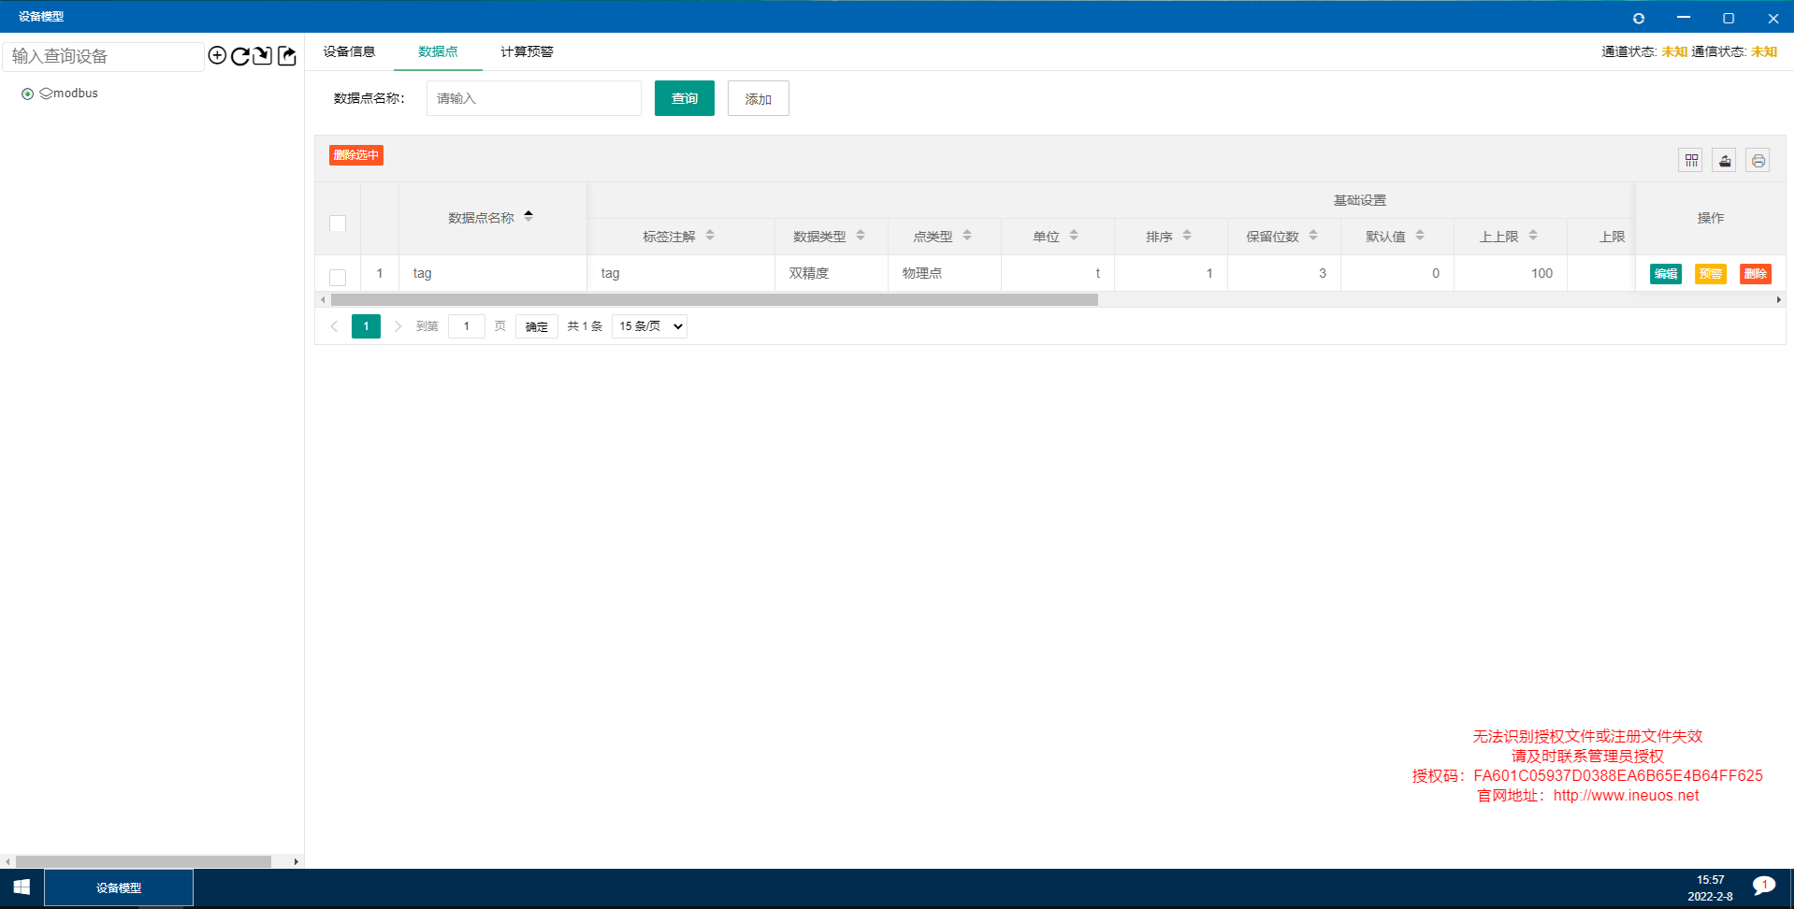This screenshot has height=909, width=1794.
Task: Click the 确定 page jump button
Action: tap(537, 326)
